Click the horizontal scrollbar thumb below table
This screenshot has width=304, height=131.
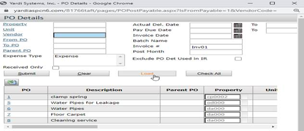55,127
